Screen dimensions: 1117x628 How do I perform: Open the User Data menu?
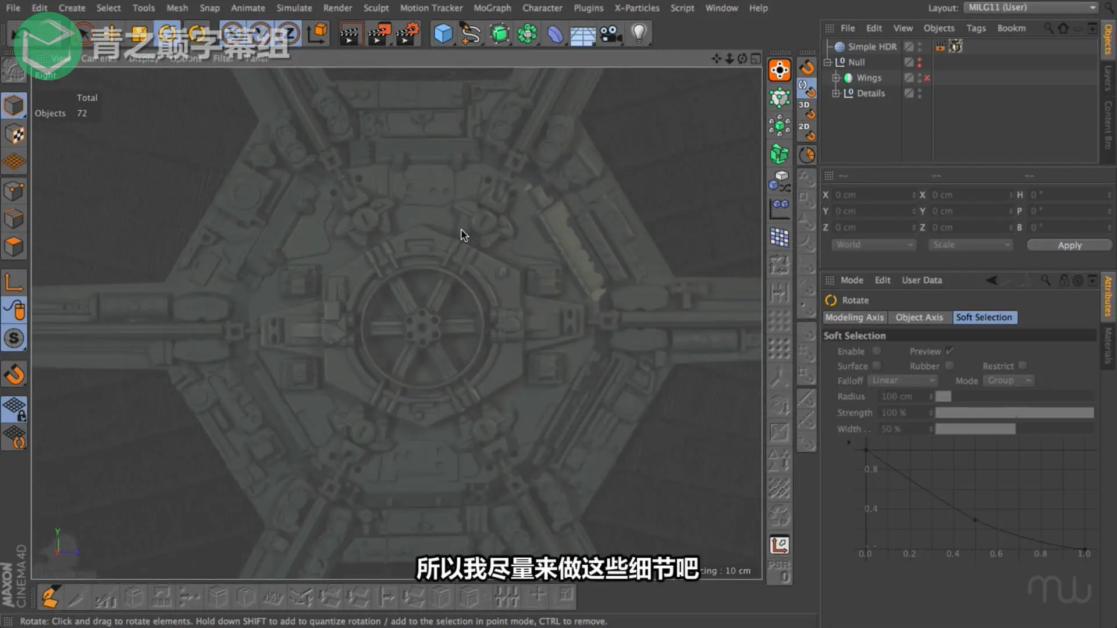[x=922, y=280]
